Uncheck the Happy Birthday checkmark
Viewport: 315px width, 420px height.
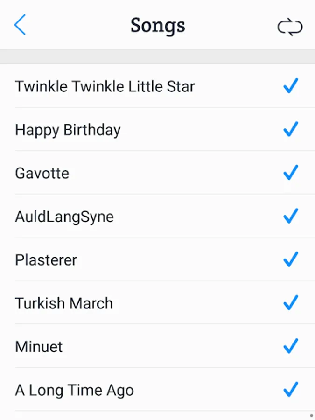[290, 129]
